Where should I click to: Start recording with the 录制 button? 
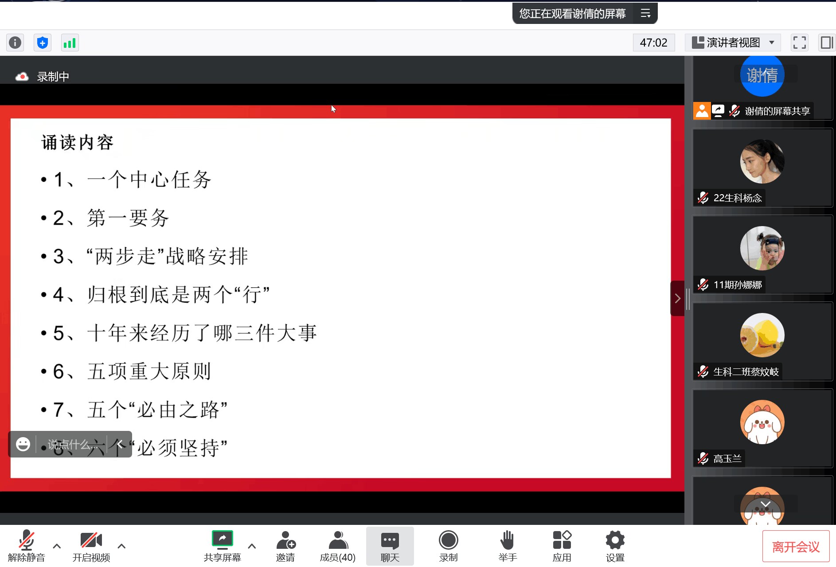(448, 546)
